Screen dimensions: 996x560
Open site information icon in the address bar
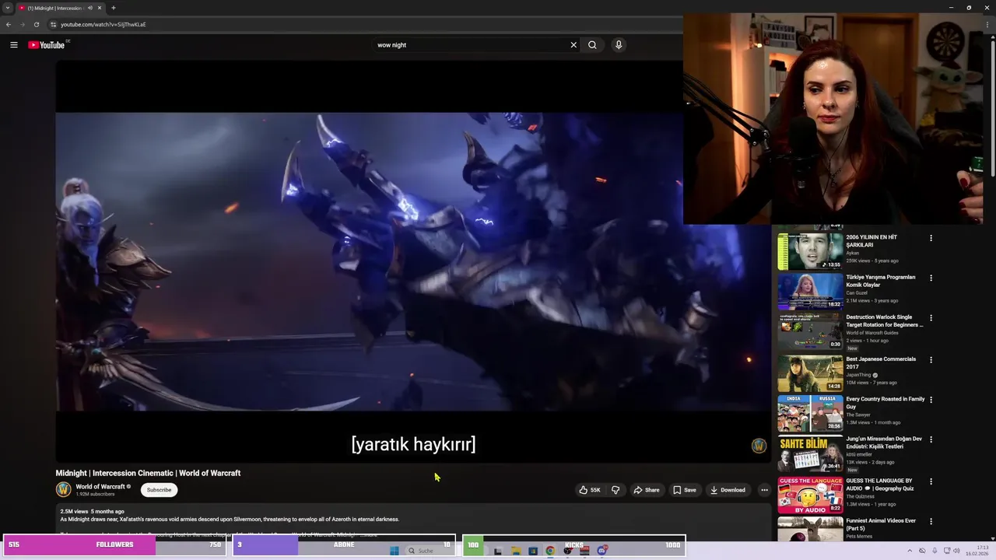[53, 24]
